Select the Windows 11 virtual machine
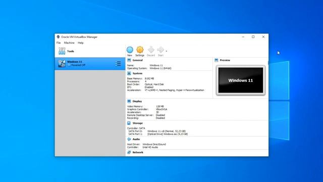Image resolution: width=323 pixels, height=182 pixels. (x=90, y=64)
